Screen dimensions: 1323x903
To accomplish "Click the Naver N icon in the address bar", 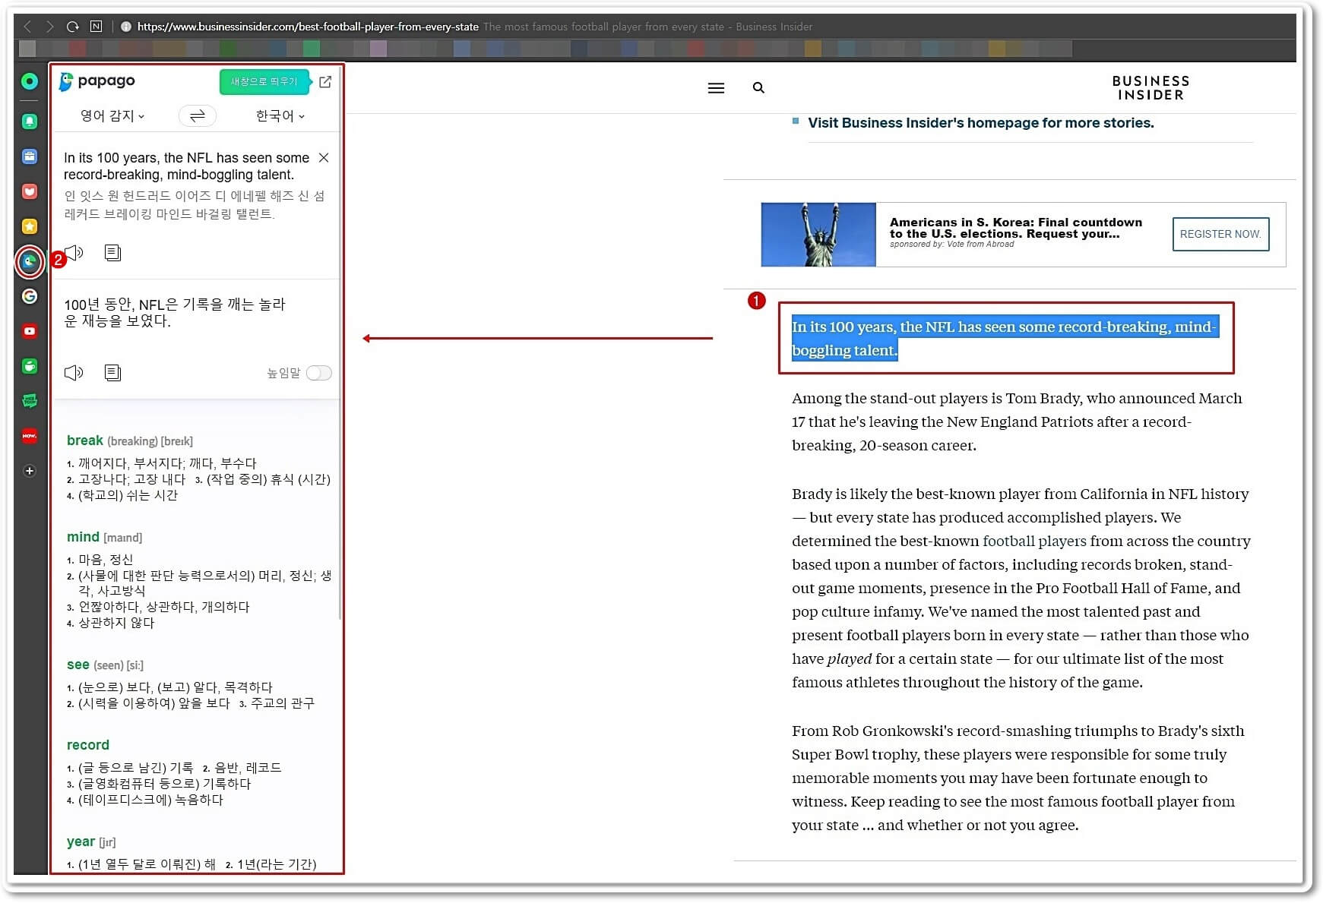I will point(96,26).
